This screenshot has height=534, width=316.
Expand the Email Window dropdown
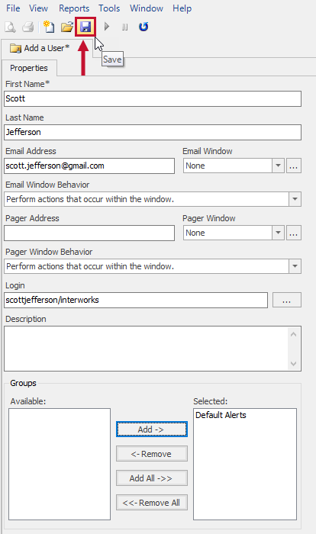click(278, 166)
